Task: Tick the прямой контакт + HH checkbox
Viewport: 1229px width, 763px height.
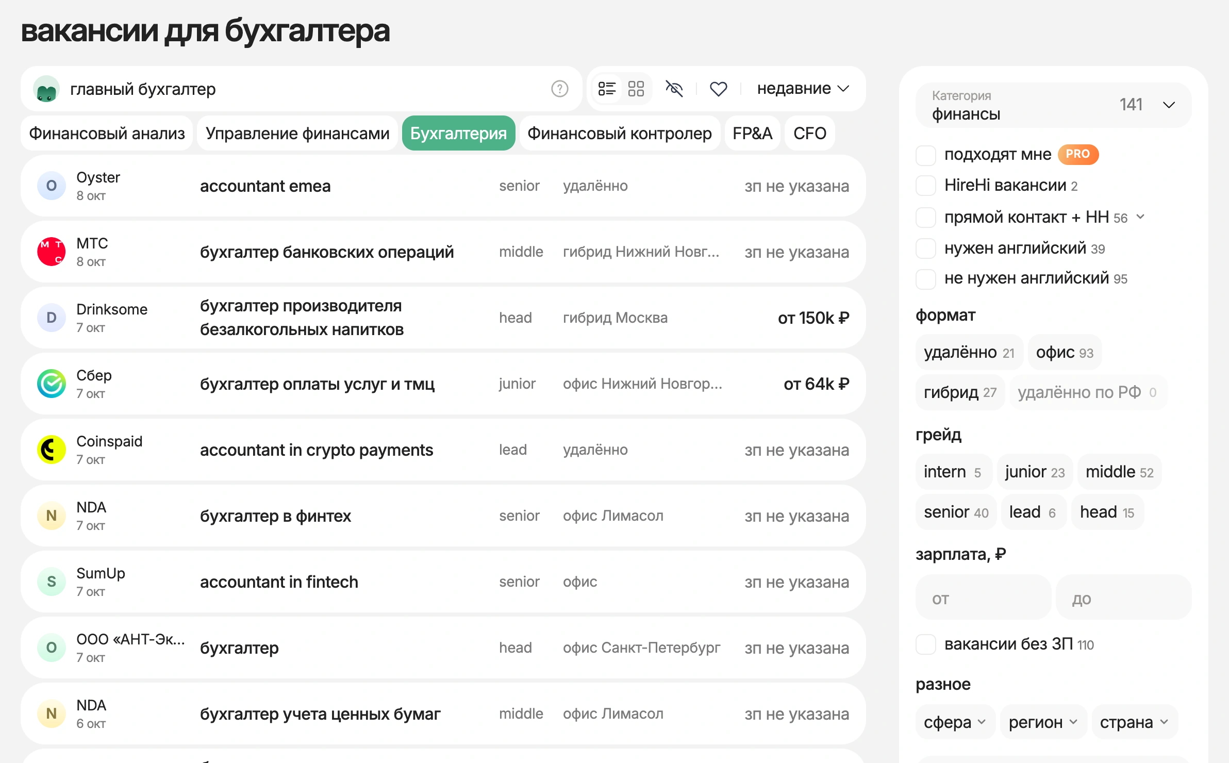Action: pyautogui.click(x=926, y=217)
